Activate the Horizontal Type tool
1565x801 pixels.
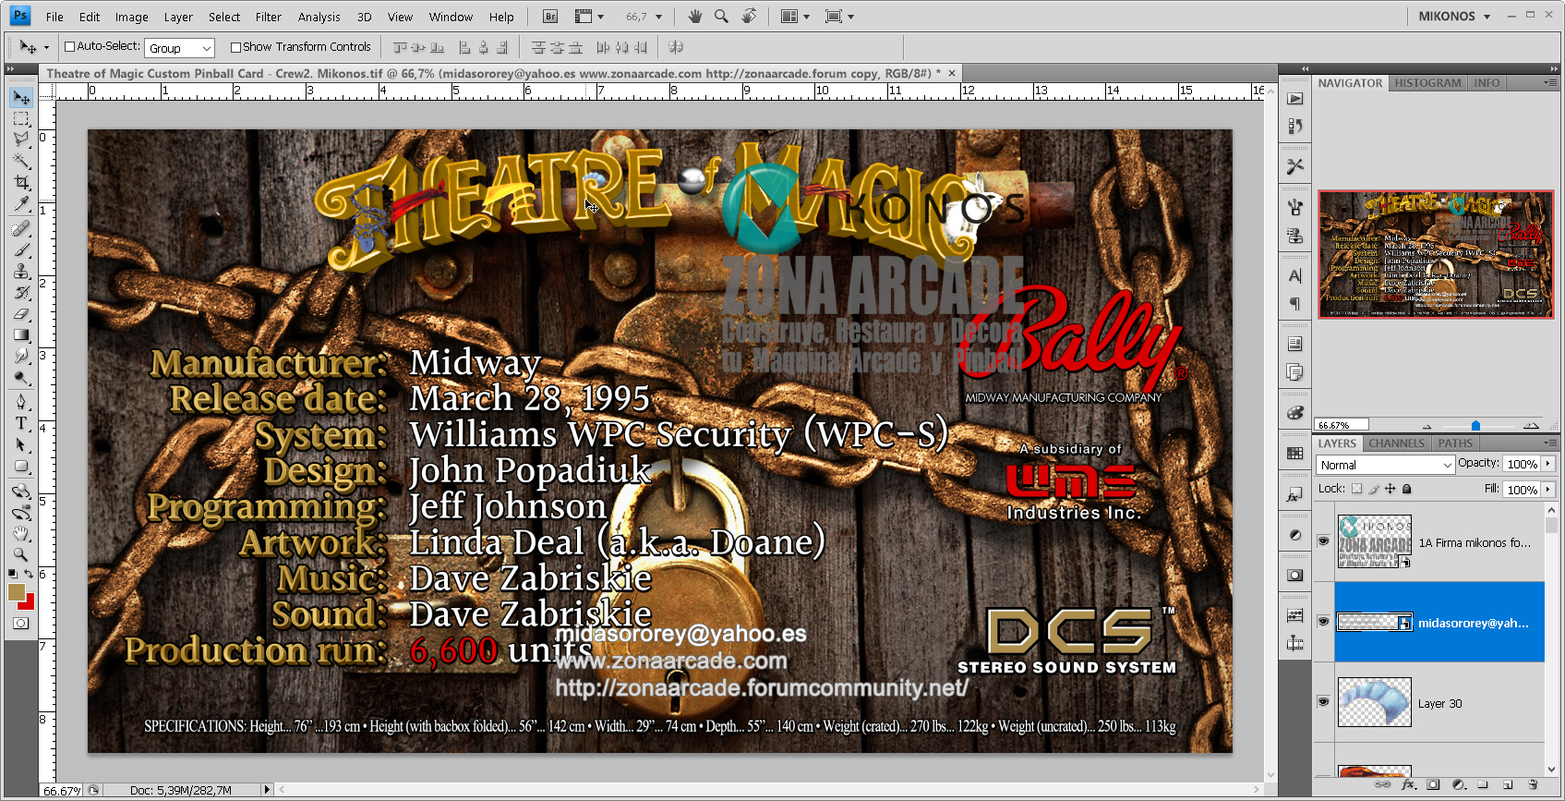point(21,423)
